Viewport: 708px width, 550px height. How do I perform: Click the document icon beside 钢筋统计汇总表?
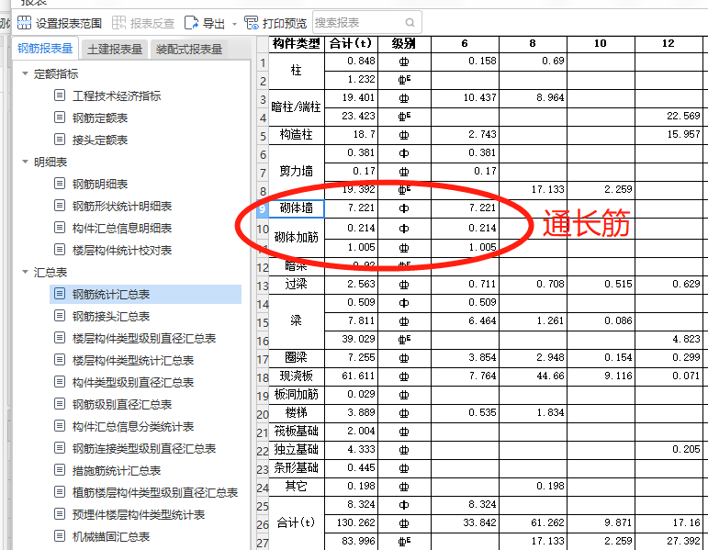pyautogui.click(x=60, y=294)
